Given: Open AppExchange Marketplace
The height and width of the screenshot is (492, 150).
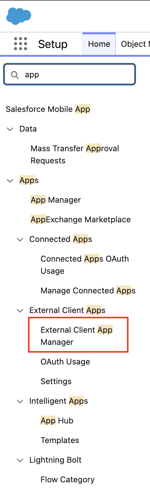Looking at the screenshot, I should tap(81, 219).
